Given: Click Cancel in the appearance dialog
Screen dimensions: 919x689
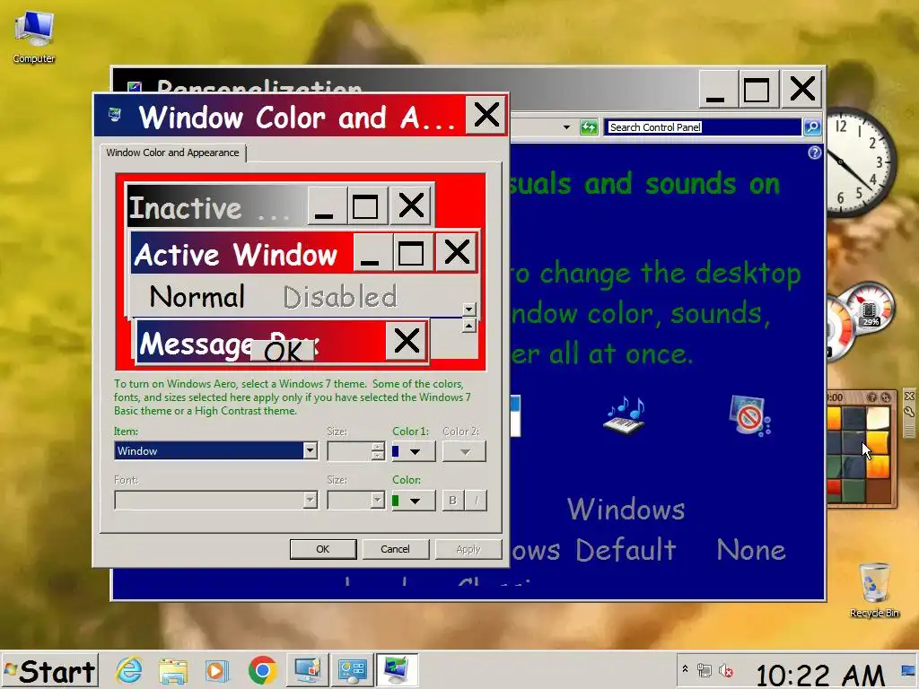Looking at the screenshot, I should point(395,549).
